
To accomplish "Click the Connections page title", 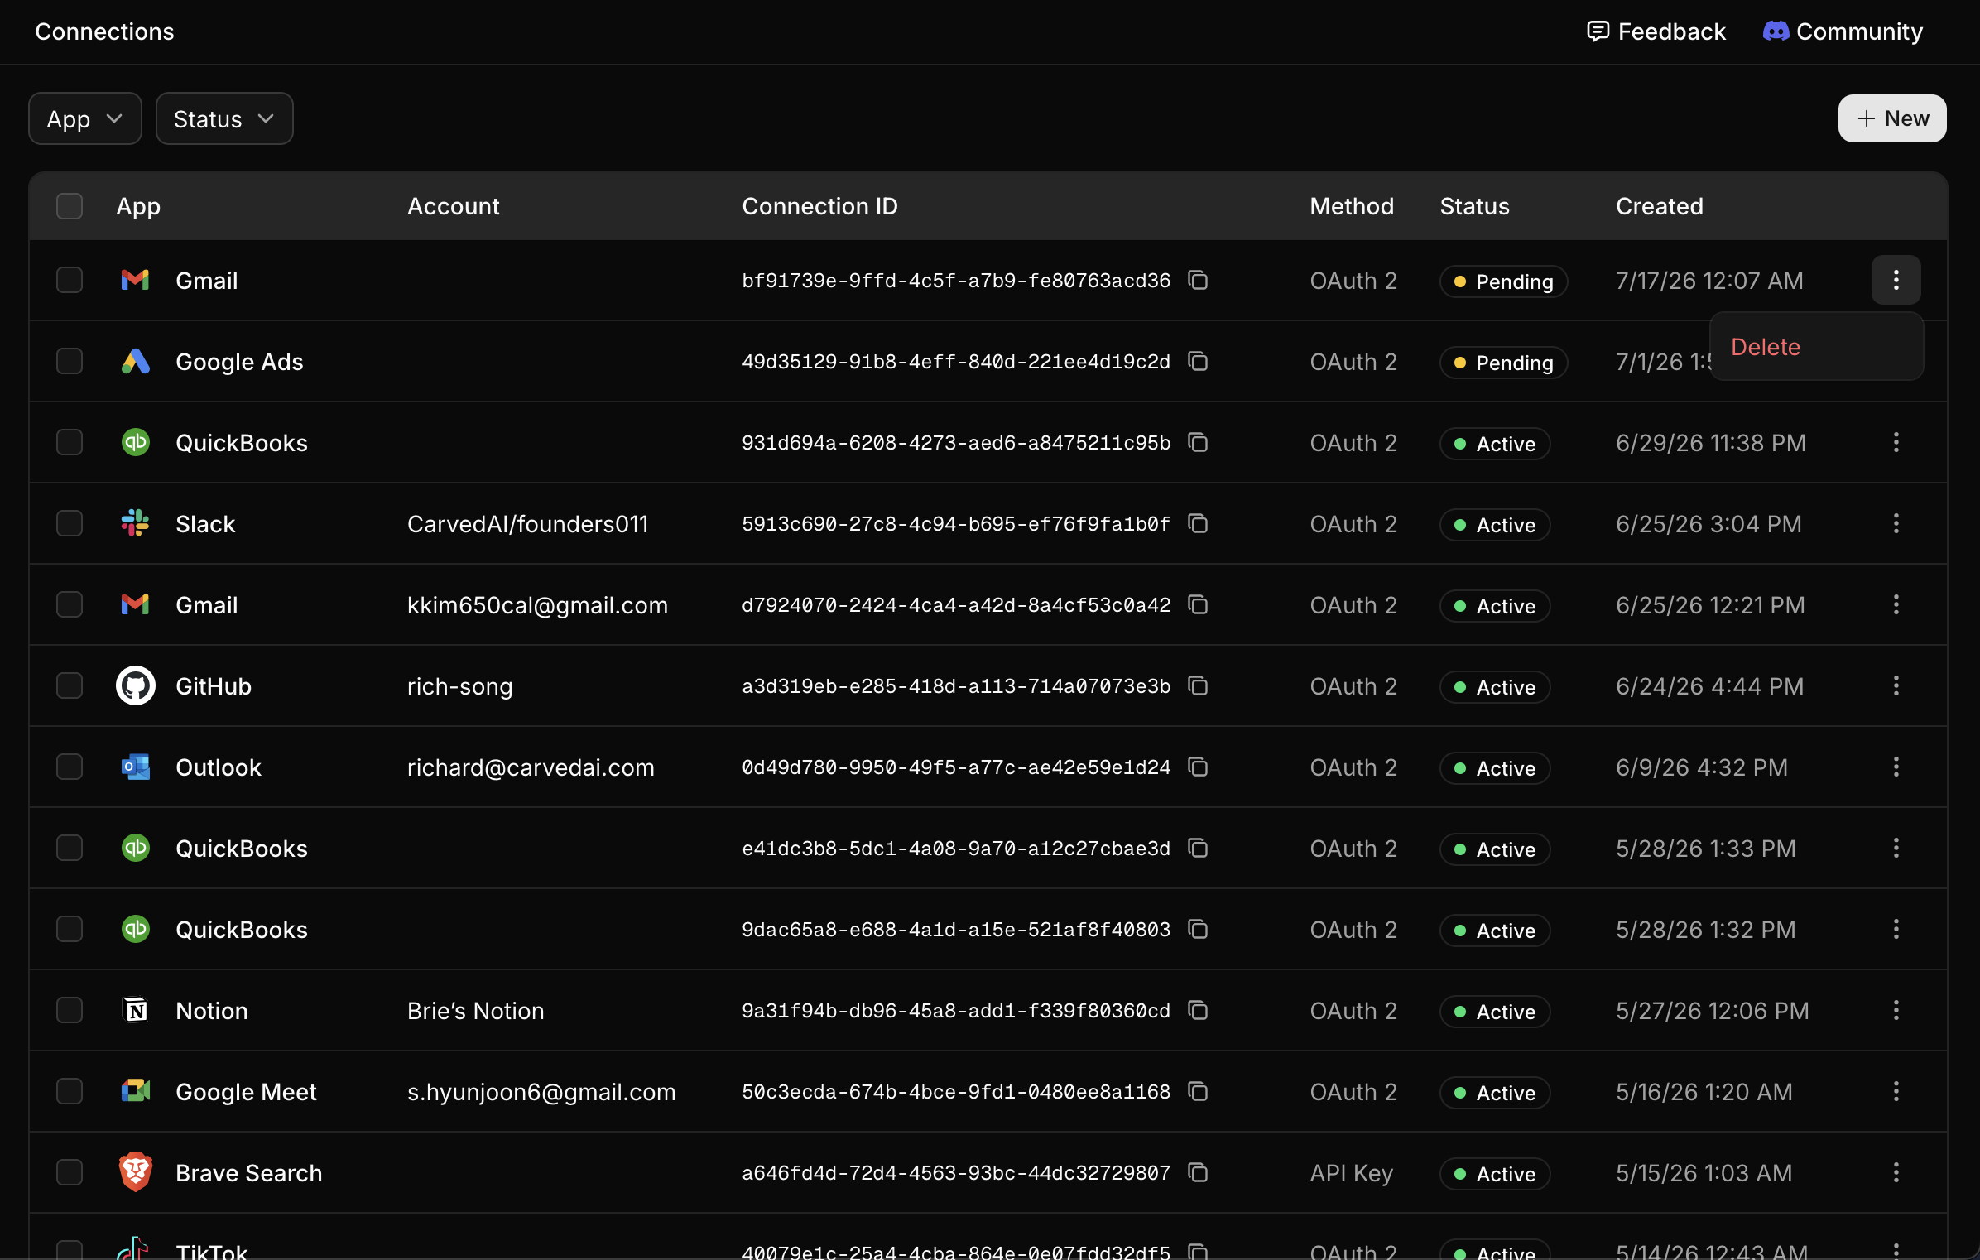I will point(104,31).
